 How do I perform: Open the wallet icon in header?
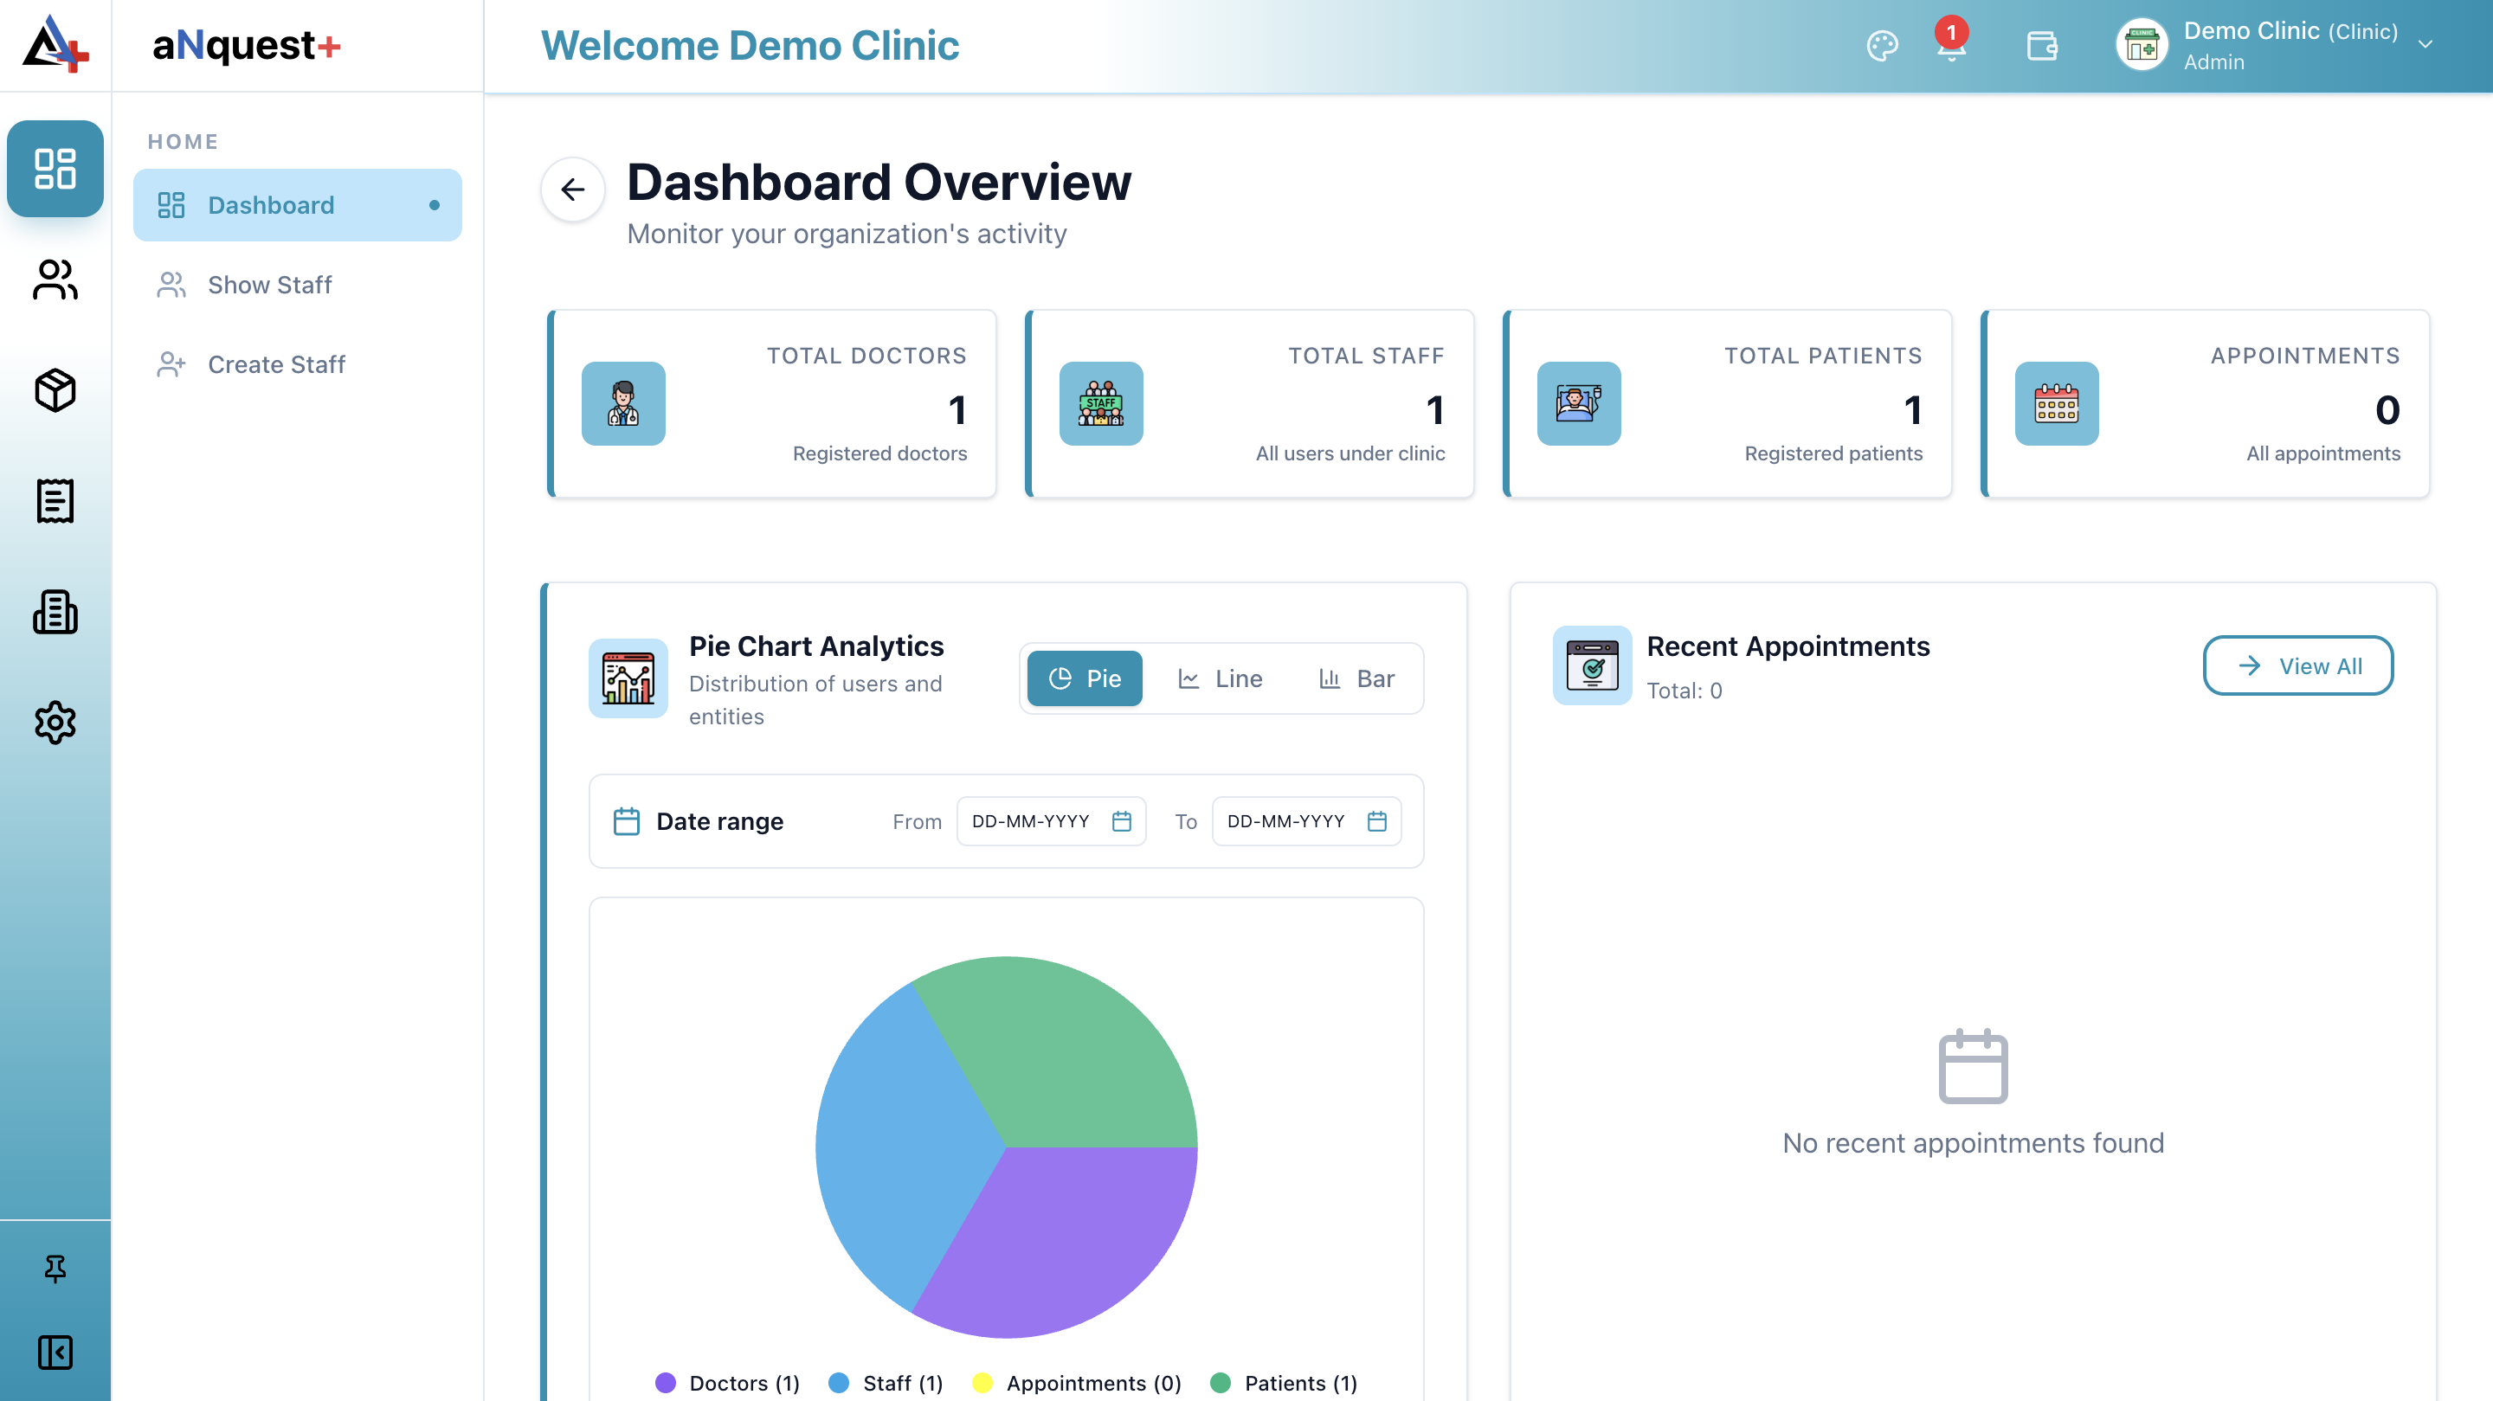click(2042, 46)
